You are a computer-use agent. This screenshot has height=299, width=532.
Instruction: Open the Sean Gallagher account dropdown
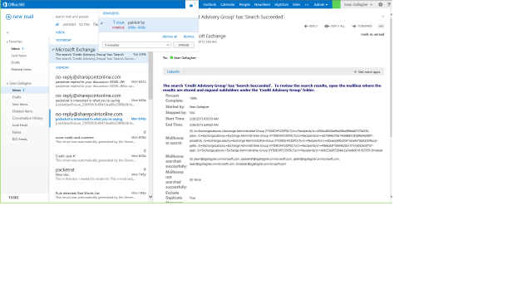[x=358, y=5]
